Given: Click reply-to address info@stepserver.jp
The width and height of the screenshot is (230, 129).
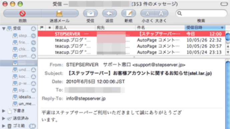Looking at the screenshot, I should click(x=86, y=98).
